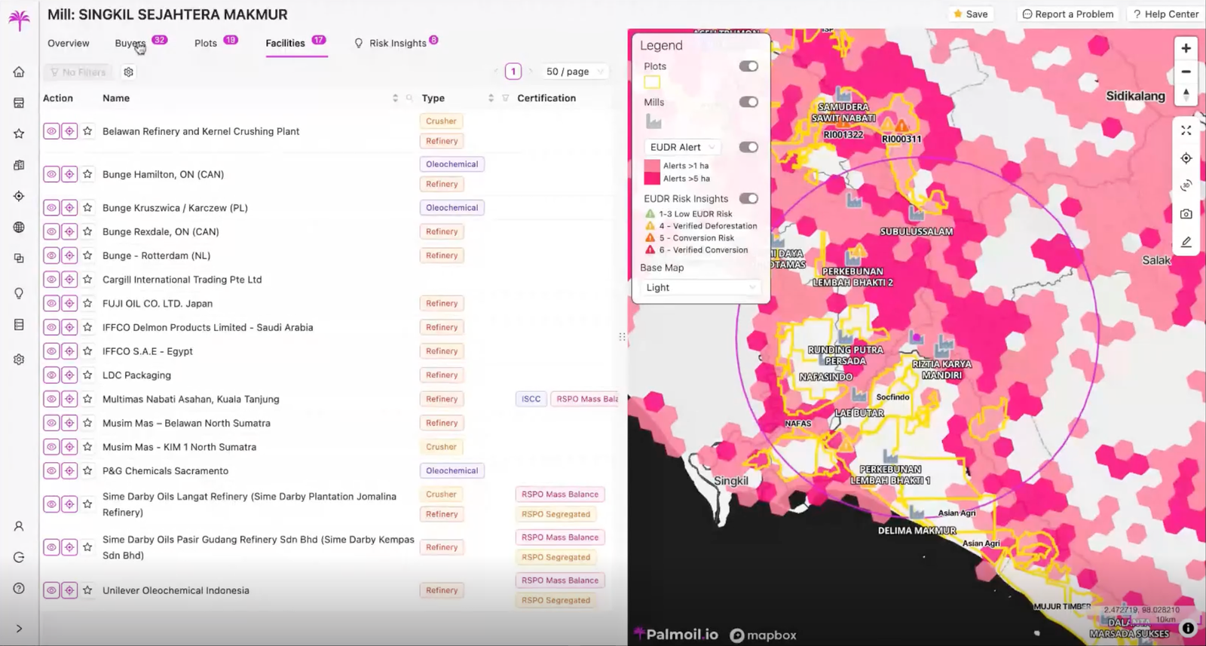Screen dimensions: 1206x646
Task: Click the RI000311 risk marker on map
Action: coord(901,125)
